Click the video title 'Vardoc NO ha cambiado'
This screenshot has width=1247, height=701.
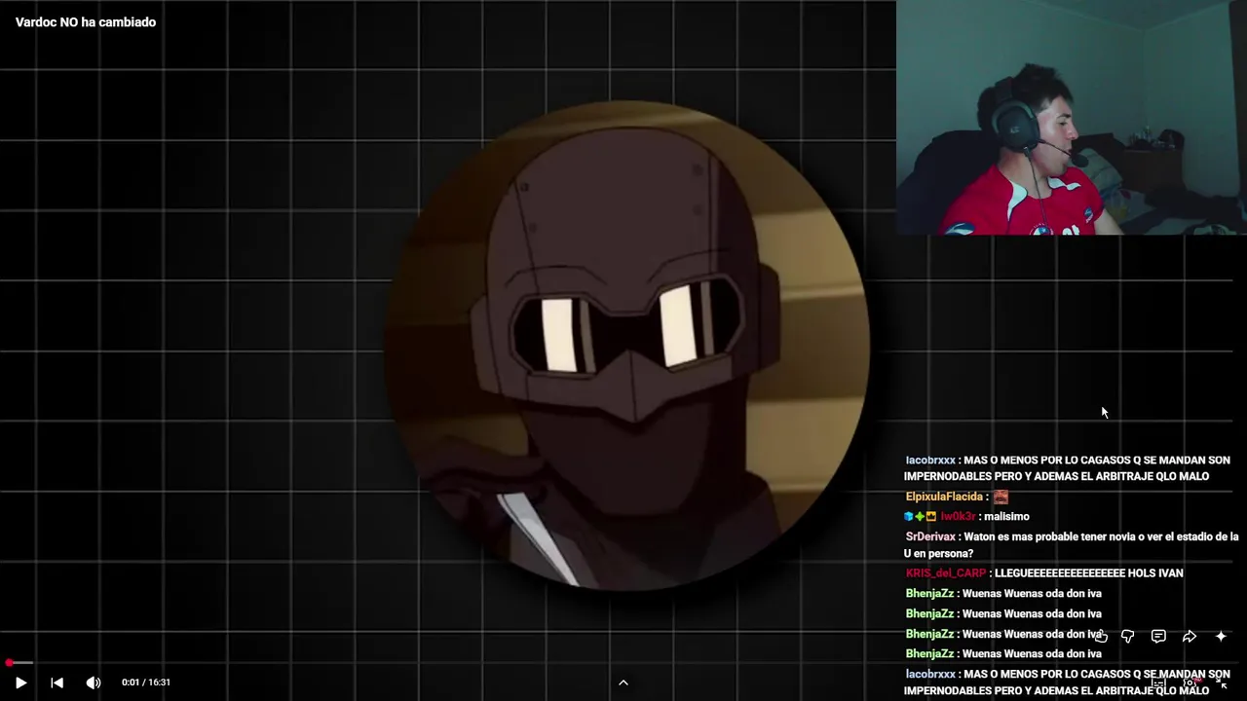[86, 22]
